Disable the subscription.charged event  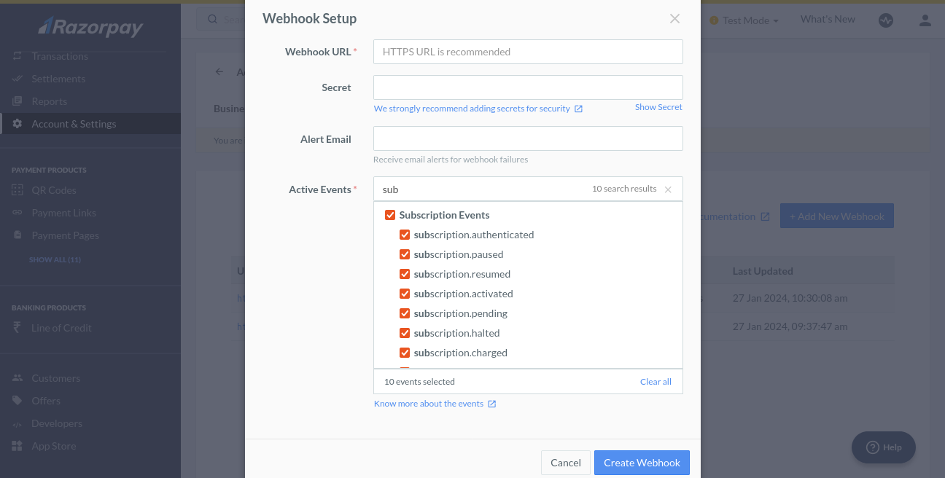405,353
